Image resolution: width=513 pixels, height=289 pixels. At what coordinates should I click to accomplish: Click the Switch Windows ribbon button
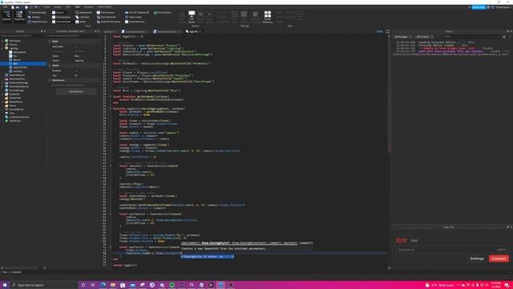pyautogui.click(x=268, y=16)
